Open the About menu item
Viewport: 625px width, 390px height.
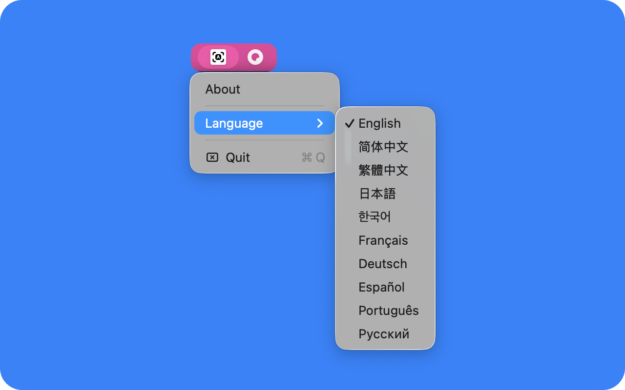click(223, 89)
